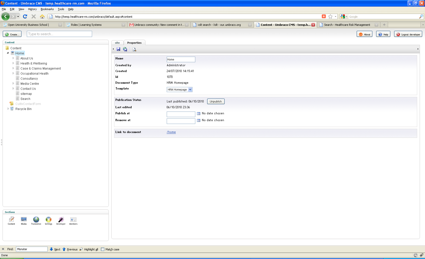The height and width of the screenshot is (259, 425).
Task: Select the CultivContactForm tree item
Action: (x=28, y=104)
